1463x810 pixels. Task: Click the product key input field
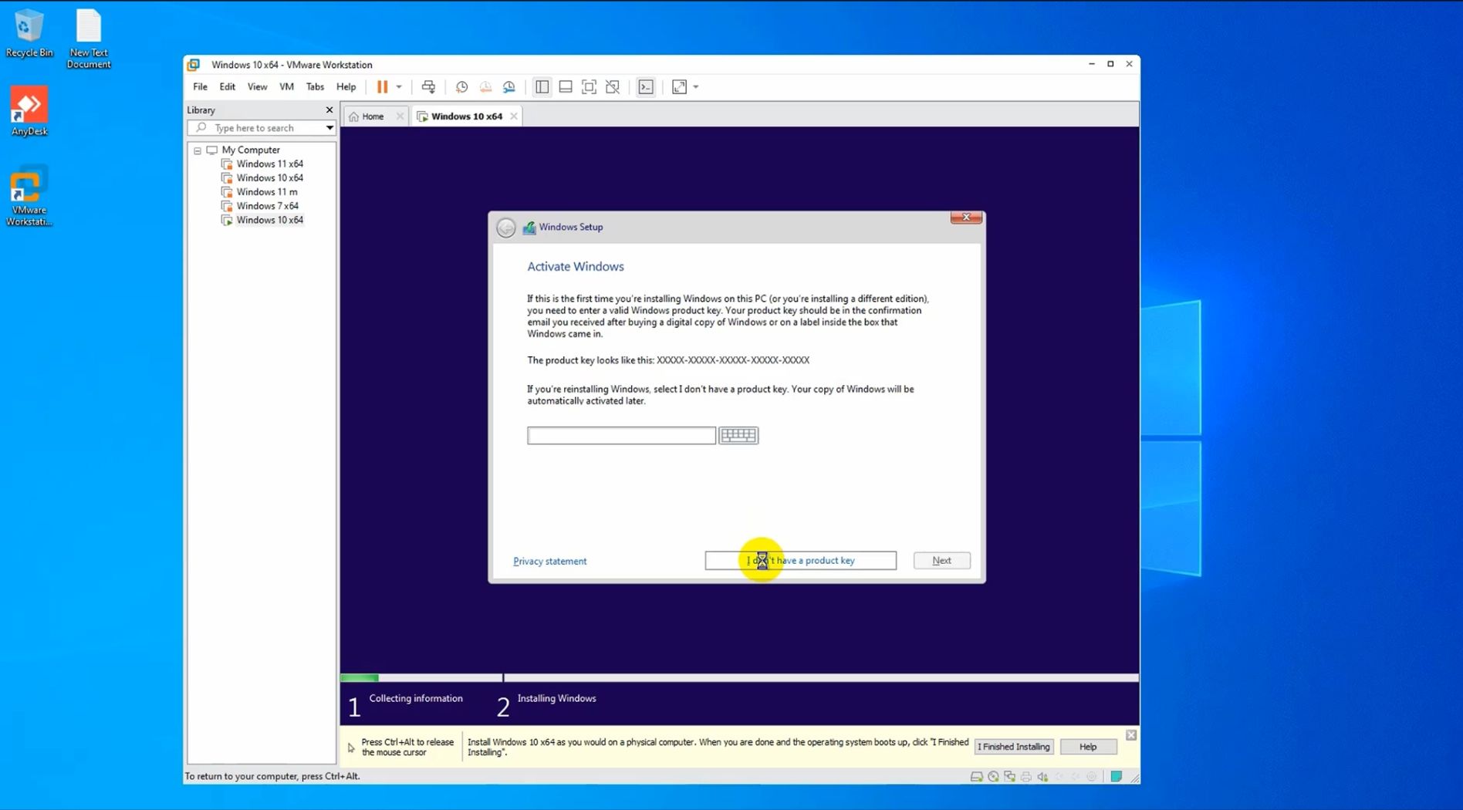click(621, 436)
